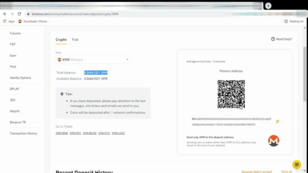This screenshot has height=173, width=308.
Task: Switch to the Fiat tab
Action: [75, 39]
